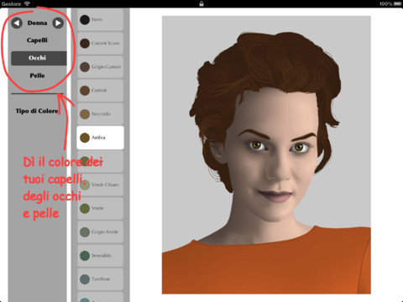Select the Smeraldo eye color
This screenshot has width=403, height=302.
coord(100,256)
